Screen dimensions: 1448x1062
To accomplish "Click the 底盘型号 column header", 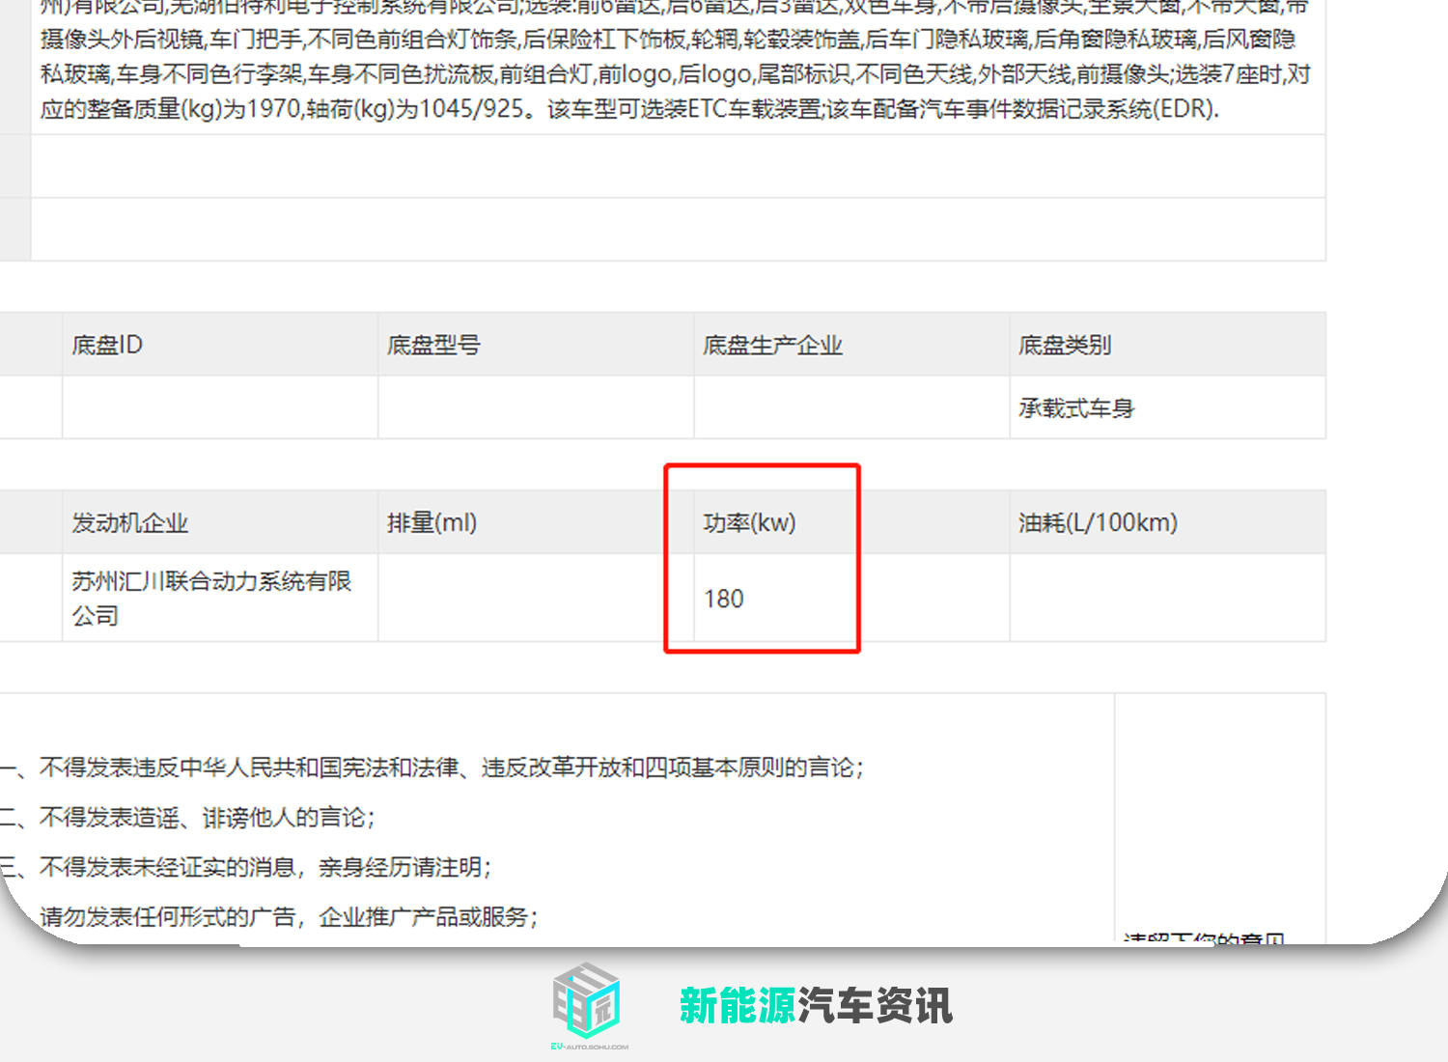I will [536, 345].
